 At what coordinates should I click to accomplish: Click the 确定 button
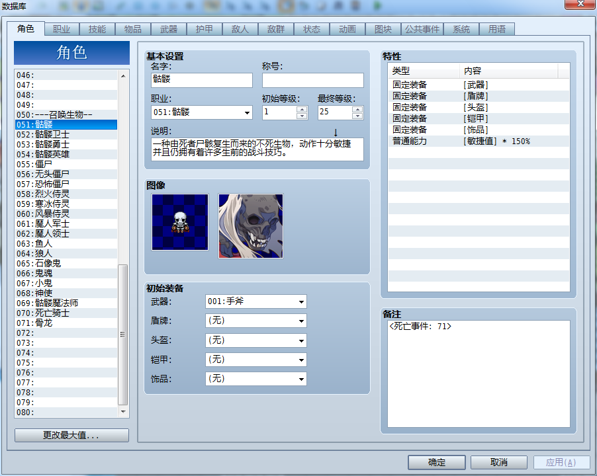click(x=437, y=462)
